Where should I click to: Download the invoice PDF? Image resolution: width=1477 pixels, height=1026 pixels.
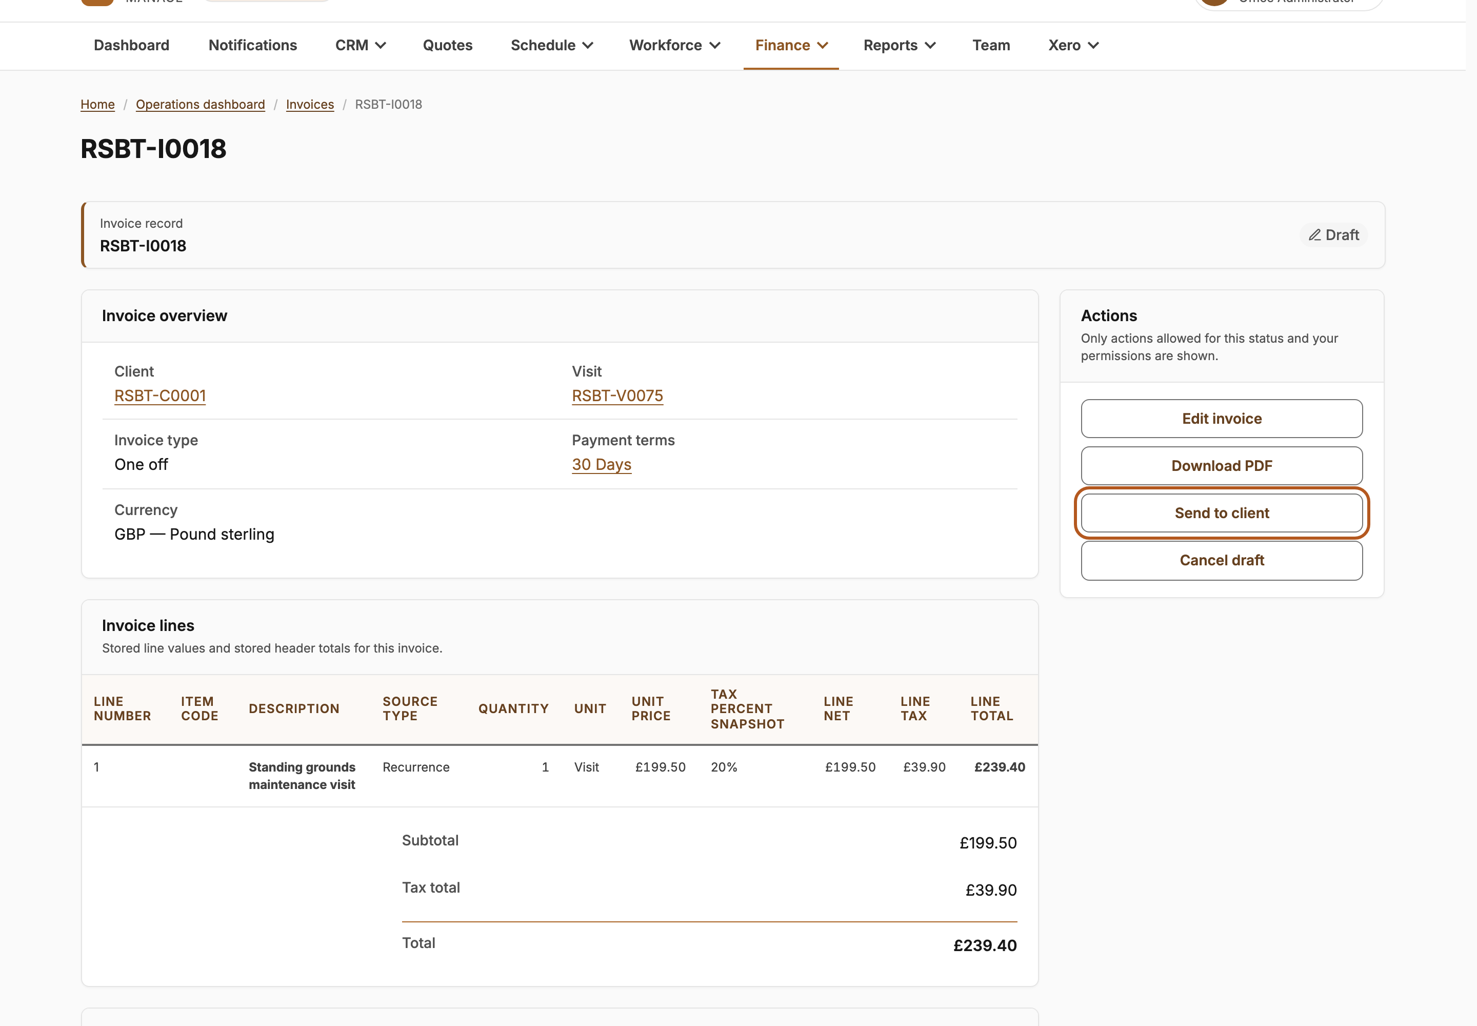click(1221, 466)
